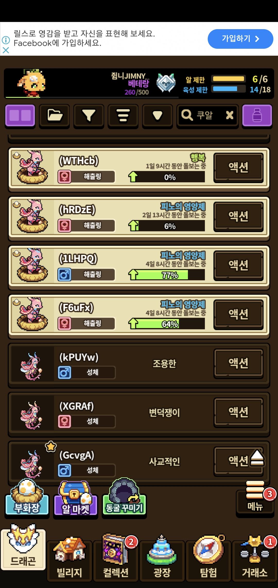This screenshot has width=278, height=588.
Task: Tap 액션 button for kPUYw dragon
Action: coord(238,363)
